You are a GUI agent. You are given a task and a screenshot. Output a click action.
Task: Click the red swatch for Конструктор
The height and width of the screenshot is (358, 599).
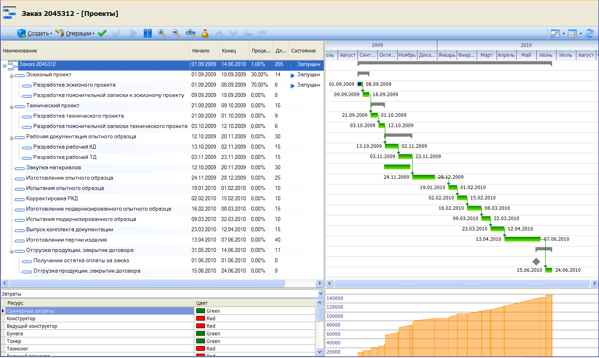coord(201,319)
